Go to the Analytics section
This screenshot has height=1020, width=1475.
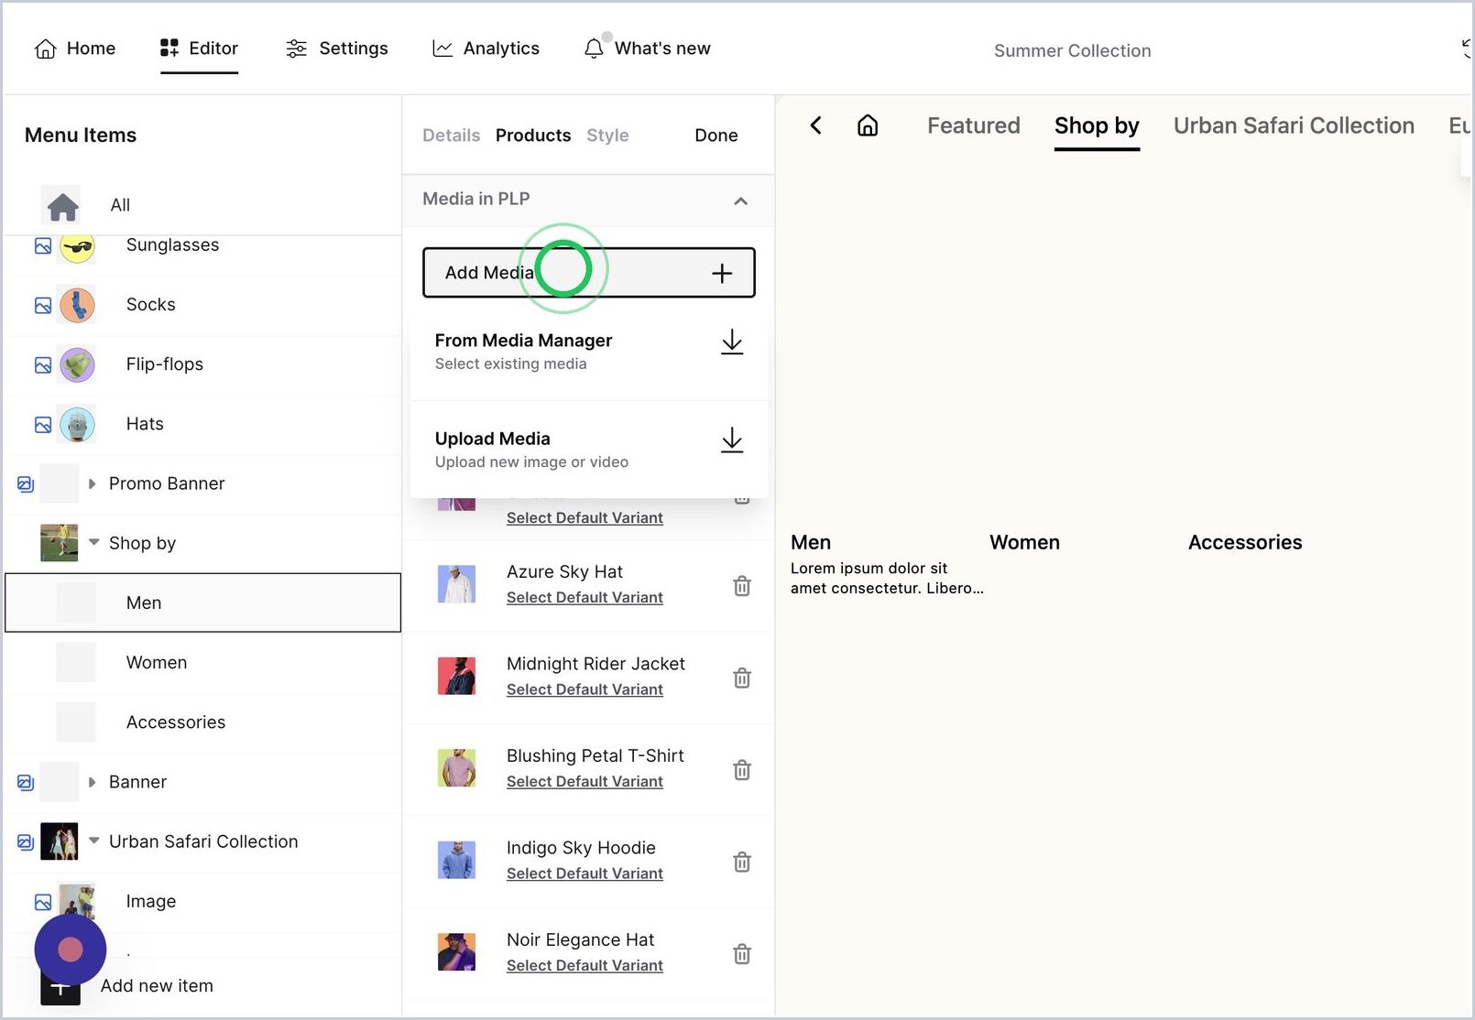[x=486, y=49]
